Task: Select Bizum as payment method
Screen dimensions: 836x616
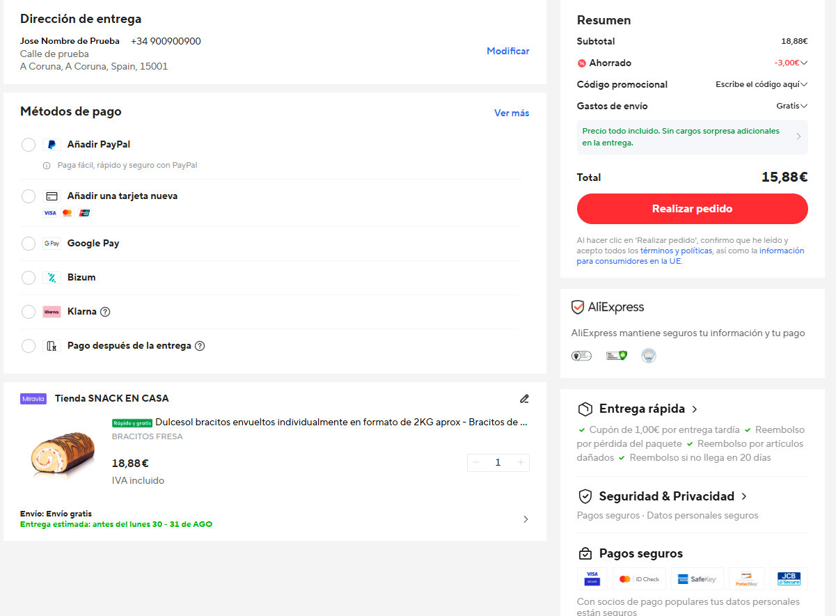Action: (29, 278)
